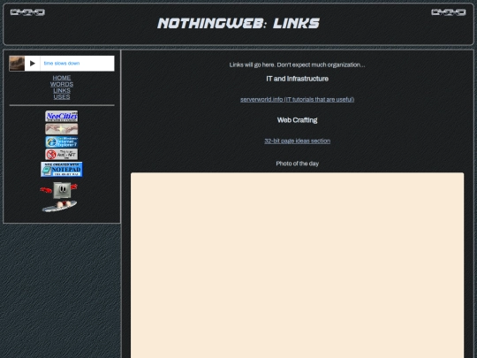Click the Anti-NFT badge
Image resolution: width=477 pixels, height=358 pixels.
[62, 155]
